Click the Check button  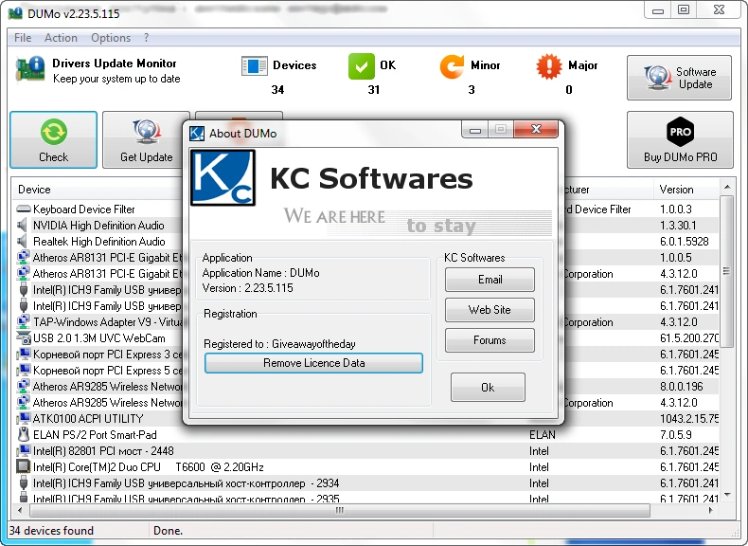(53, 140)
